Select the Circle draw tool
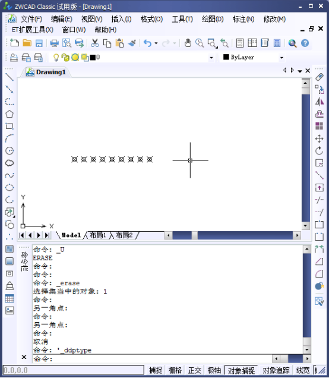 10,151
